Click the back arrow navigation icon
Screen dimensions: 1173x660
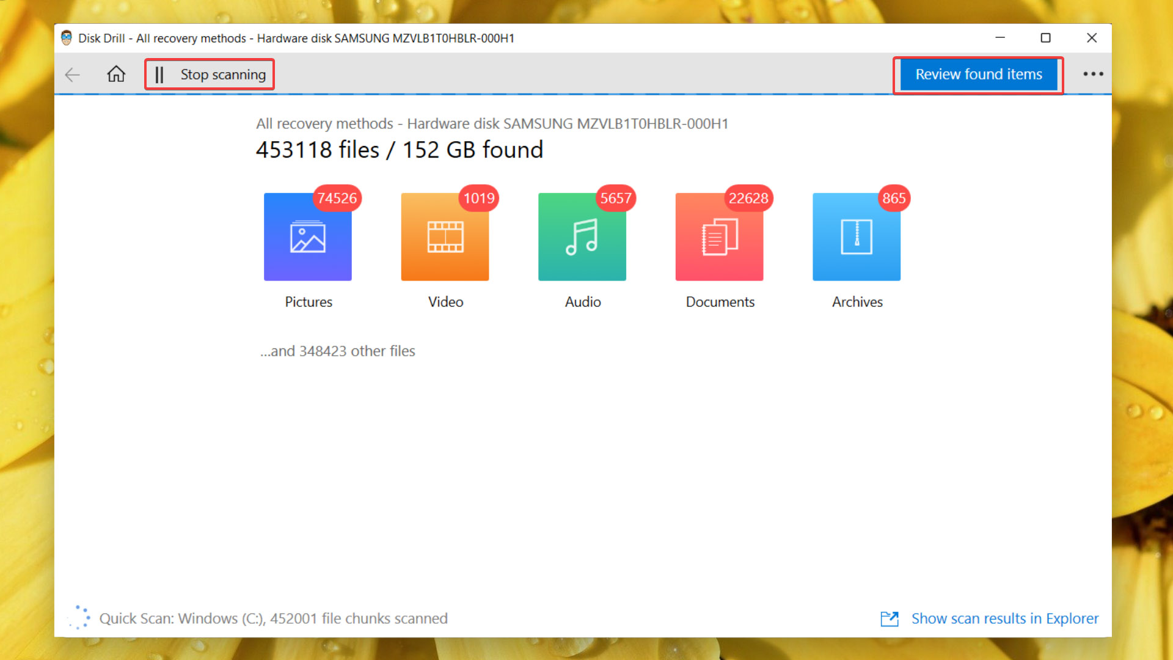[x=74, y=74]
